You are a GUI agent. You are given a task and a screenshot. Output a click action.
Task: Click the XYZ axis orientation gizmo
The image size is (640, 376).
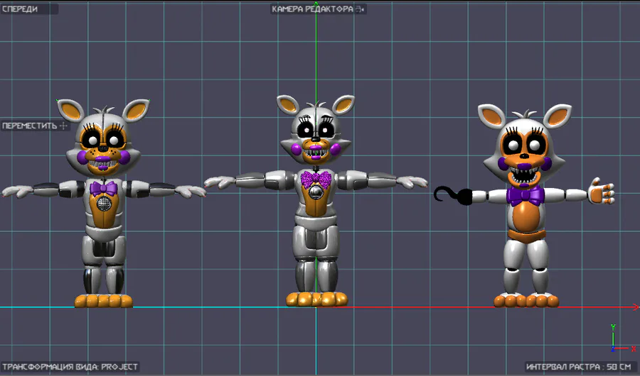(x=622, y=338)
